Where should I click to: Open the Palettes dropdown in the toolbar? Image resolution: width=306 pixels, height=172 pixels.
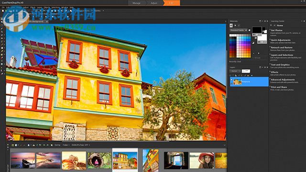(x=98, y=11)
